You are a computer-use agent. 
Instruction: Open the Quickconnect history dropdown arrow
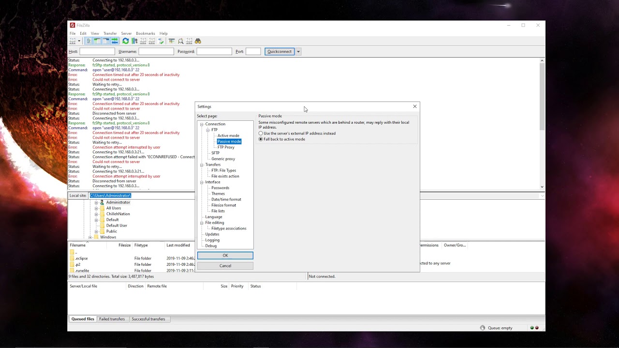tap(298, 51)
